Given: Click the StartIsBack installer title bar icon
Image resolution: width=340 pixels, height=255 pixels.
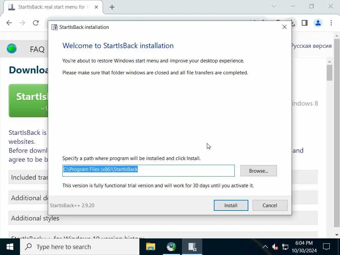Looking at the screenshot, I should (x=54, y=27).
